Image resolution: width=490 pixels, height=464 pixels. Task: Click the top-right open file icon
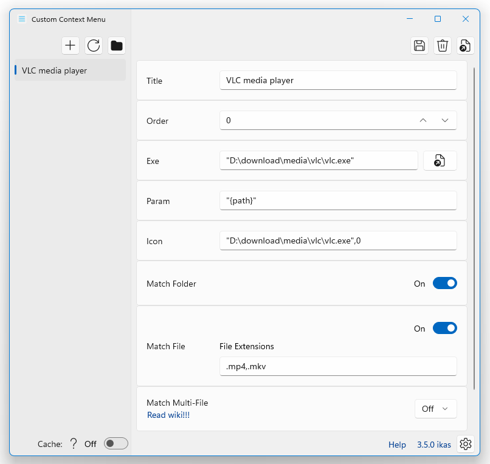465,46
